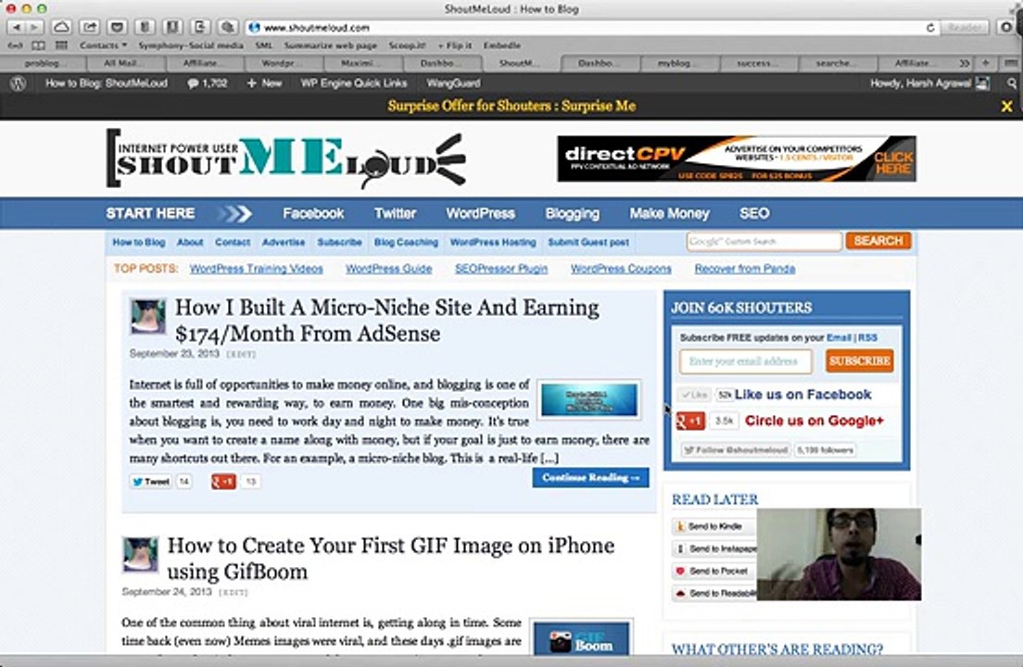Screen dimensions: 1023x667
Task: Click the Pocket extension icon
Action: coord(117,27)
